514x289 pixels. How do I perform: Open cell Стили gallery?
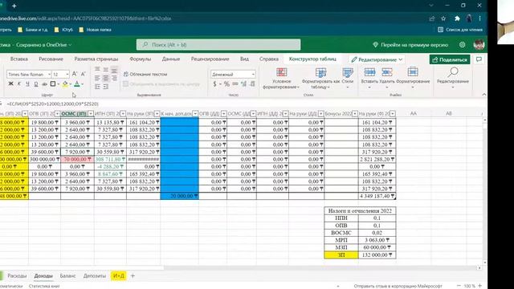[x=348, y=79]
